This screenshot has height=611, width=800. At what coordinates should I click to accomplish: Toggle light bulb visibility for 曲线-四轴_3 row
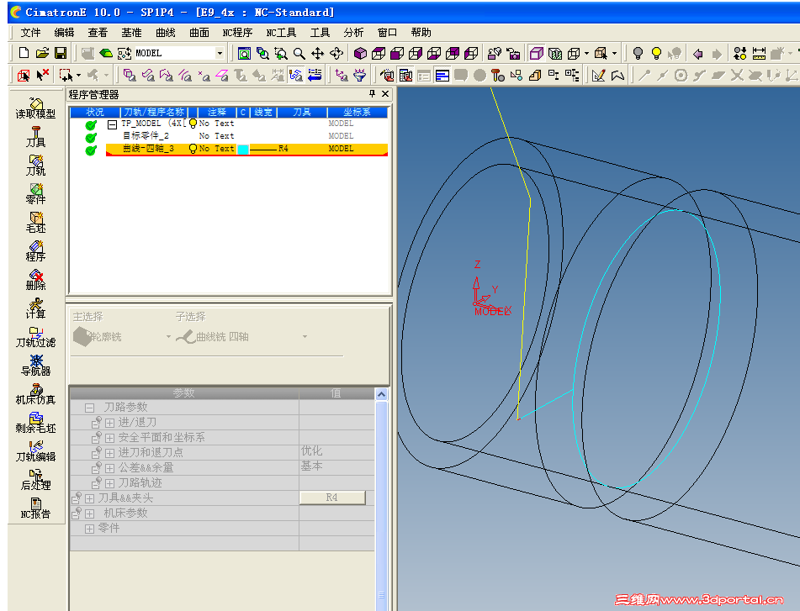[x=193, y=149]
